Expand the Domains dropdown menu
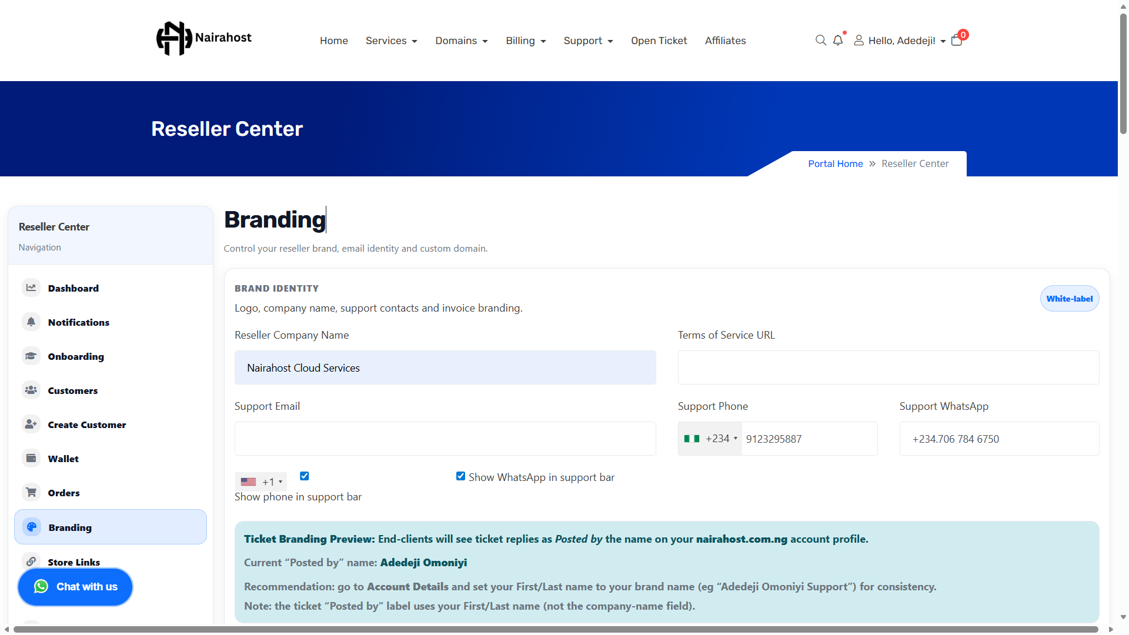Screen dimensions: 1129x635 (x=462, y=41)
